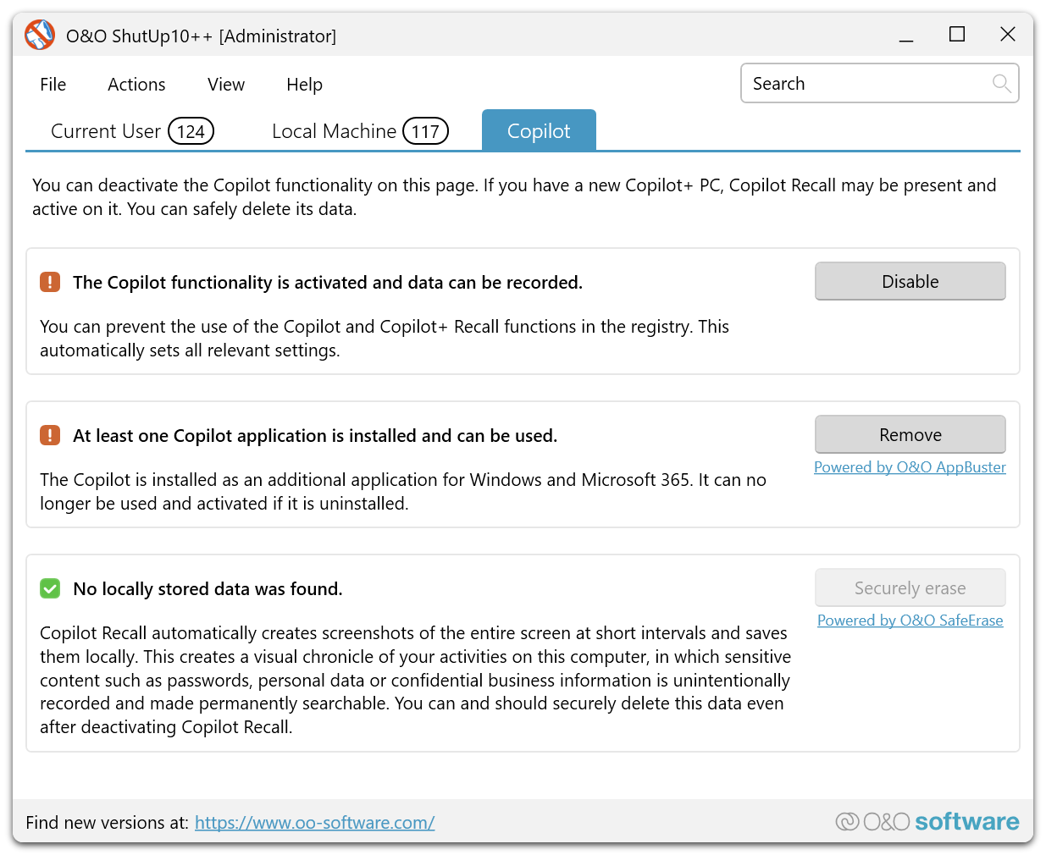Click the Securely erase button
This screenshot has width=1046, height=855.
[910, 587]
